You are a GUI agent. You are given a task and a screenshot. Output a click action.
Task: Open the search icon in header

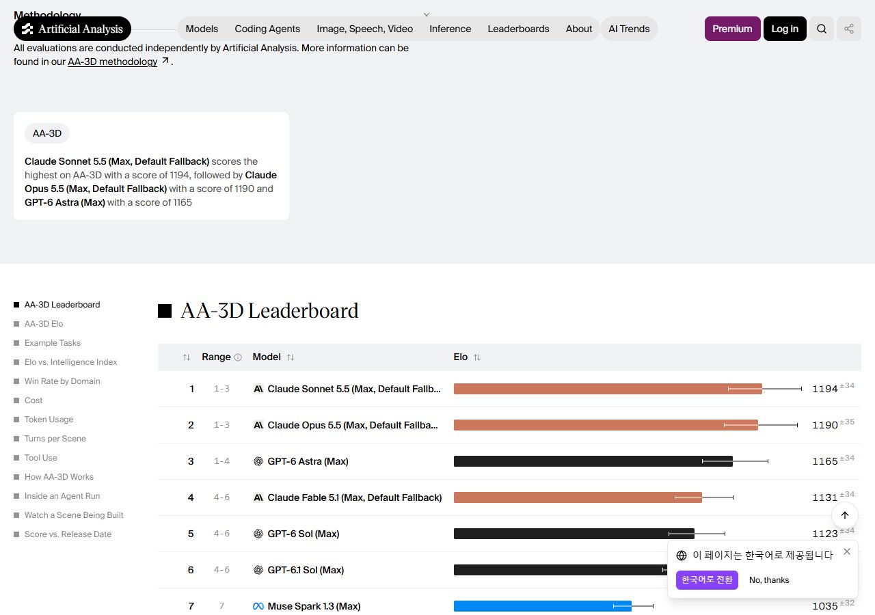point(822,29)
